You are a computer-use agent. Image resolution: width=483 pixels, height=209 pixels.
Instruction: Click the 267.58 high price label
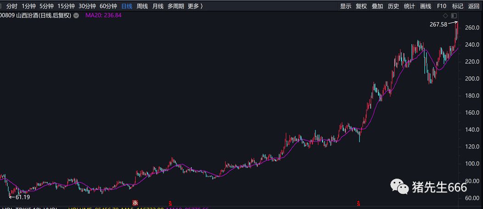438,25
